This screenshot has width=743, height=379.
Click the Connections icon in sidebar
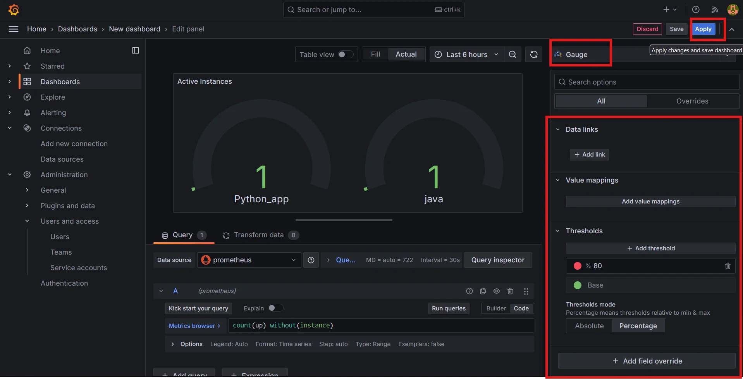coord(27,128)
